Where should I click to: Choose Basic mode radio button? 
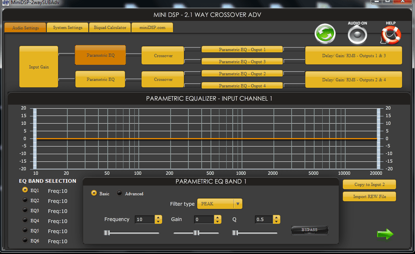[x=94, y=193]
